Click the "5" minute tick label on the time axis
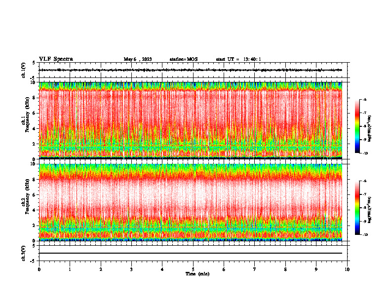 (193, 269)
